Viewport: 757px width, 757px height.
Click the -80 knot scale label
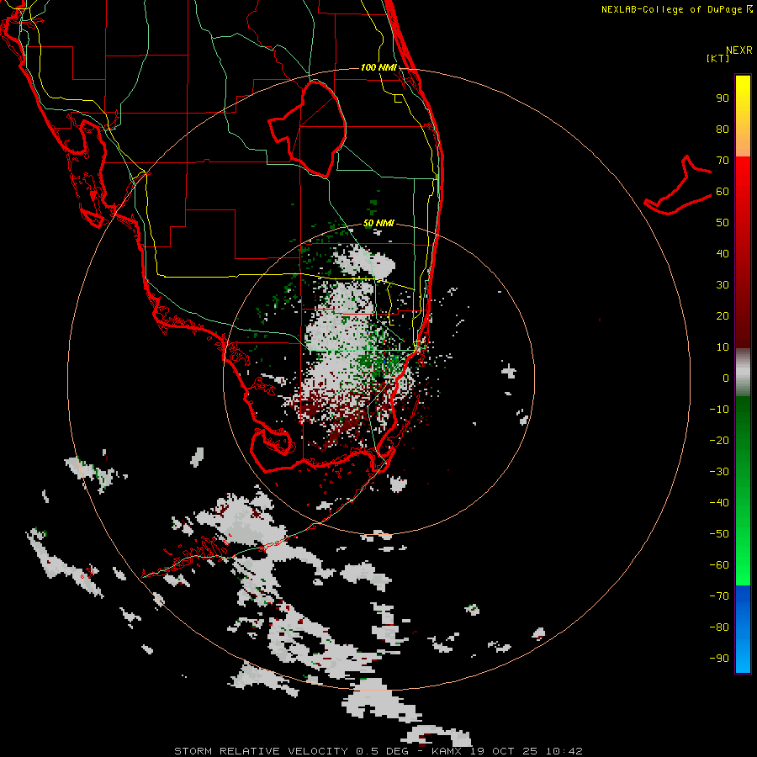pyautogui.click(x=719, y=627)
